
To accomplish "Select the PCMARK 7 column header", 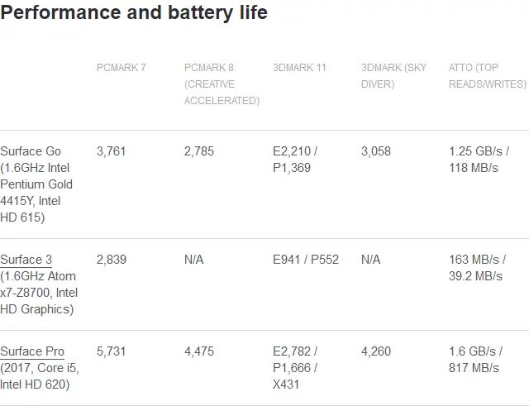I will tap(122, 68).
